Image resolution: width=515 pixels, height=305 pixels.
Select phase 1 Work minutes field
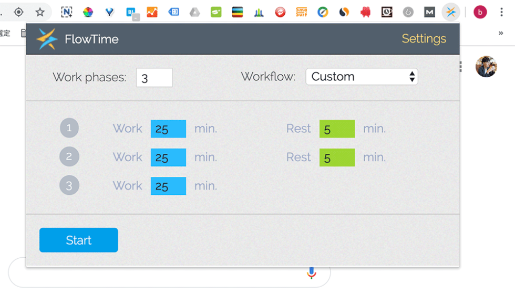point(168,129)
